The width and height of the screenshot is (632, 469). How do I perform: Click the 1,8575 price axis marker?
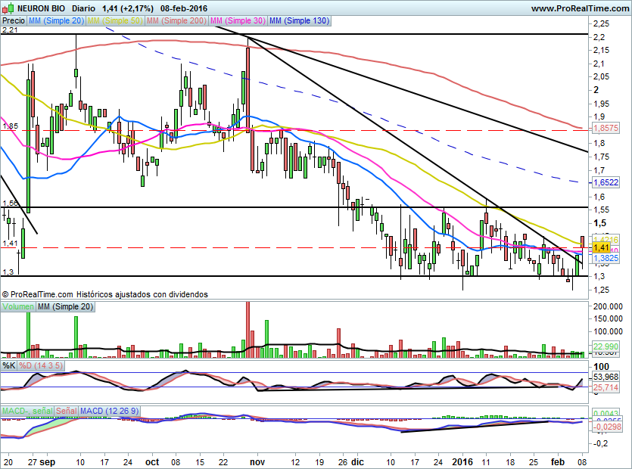click(x=606, y=129)
